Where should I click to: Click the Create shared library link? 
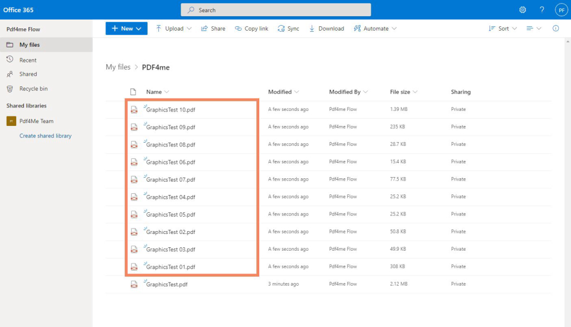(x=46, y=136)
